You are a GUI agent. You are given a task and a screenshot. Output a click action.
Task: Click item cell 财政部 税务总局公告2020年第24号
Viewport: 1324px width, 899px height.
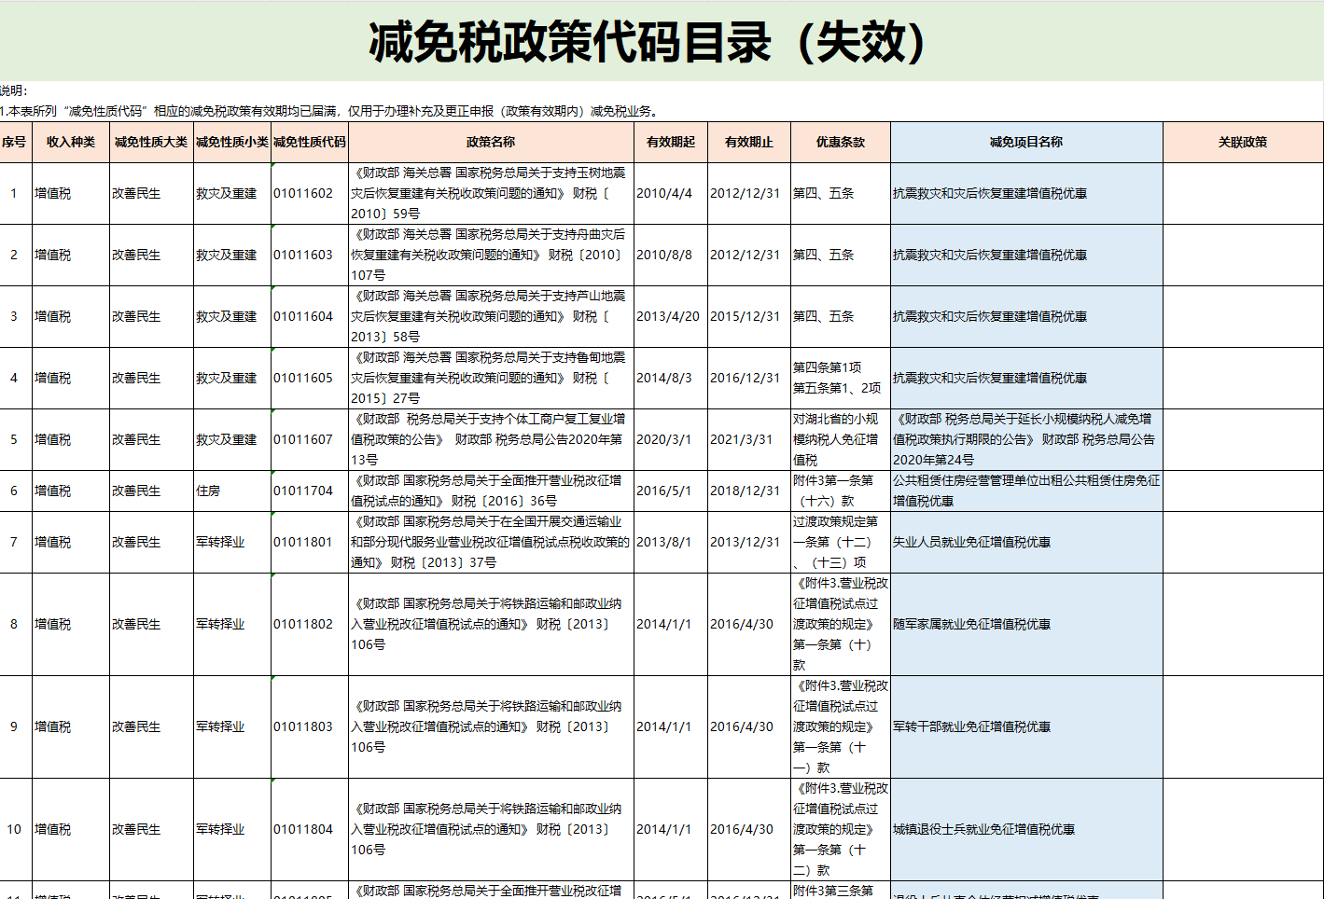(1026, 439)
